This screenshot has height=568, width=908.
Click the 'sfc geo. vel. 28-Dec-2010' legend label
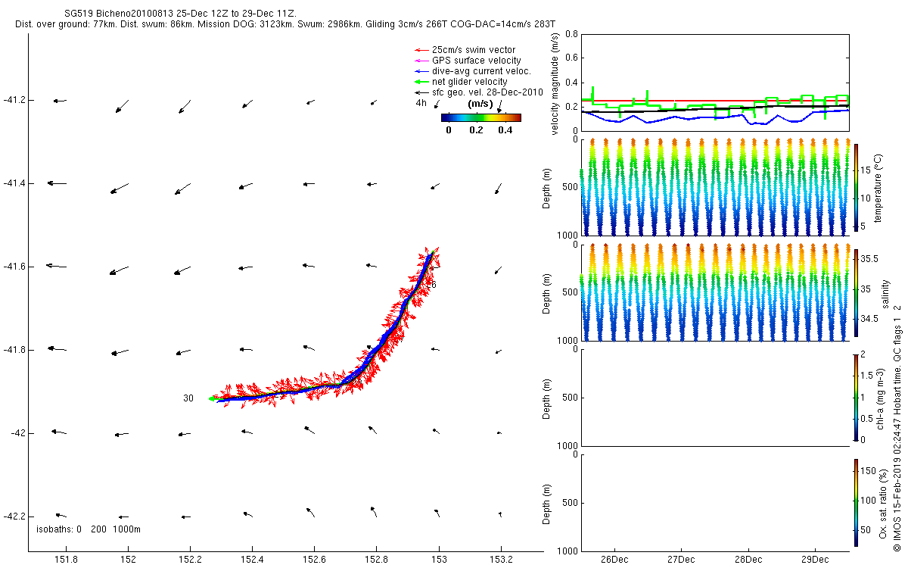487,92
